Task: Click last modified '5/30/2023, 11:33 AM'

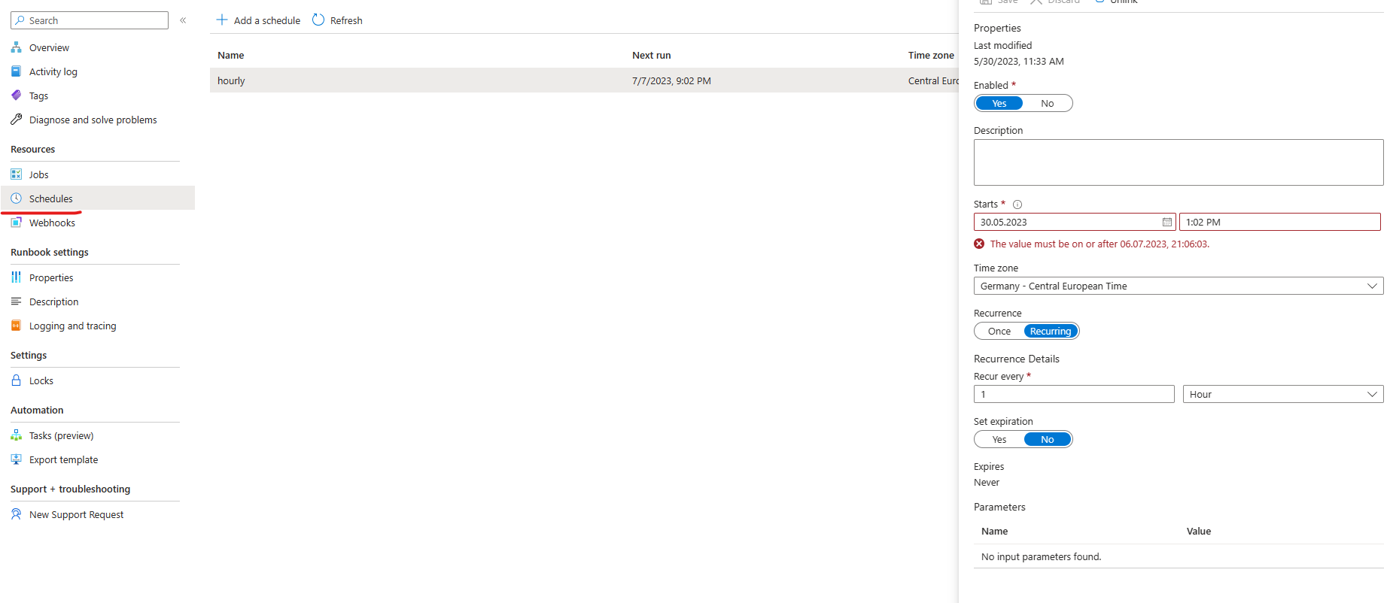Action: 1019,62
